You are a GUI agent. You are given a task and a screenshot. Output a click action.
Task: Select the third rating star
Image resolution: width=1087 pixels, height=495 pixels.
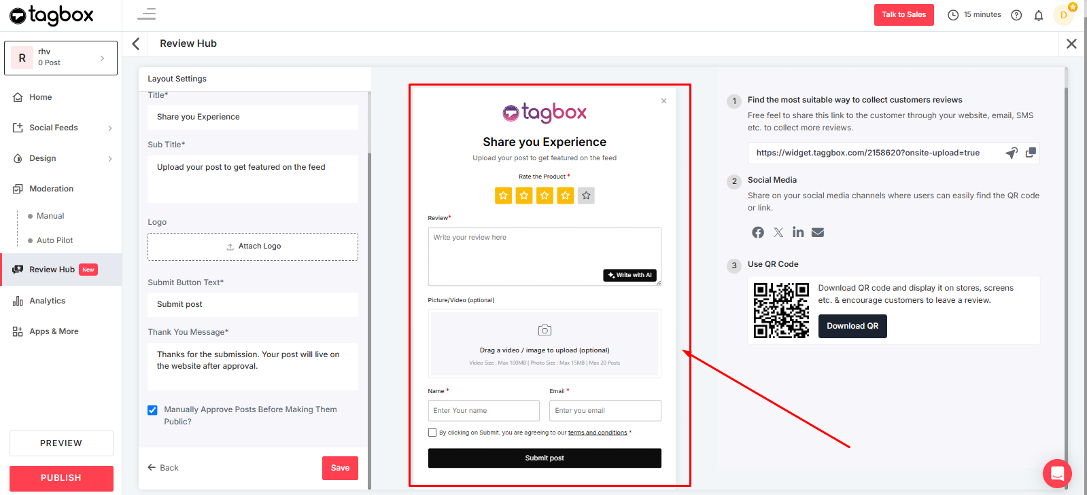tap(545, 196)
